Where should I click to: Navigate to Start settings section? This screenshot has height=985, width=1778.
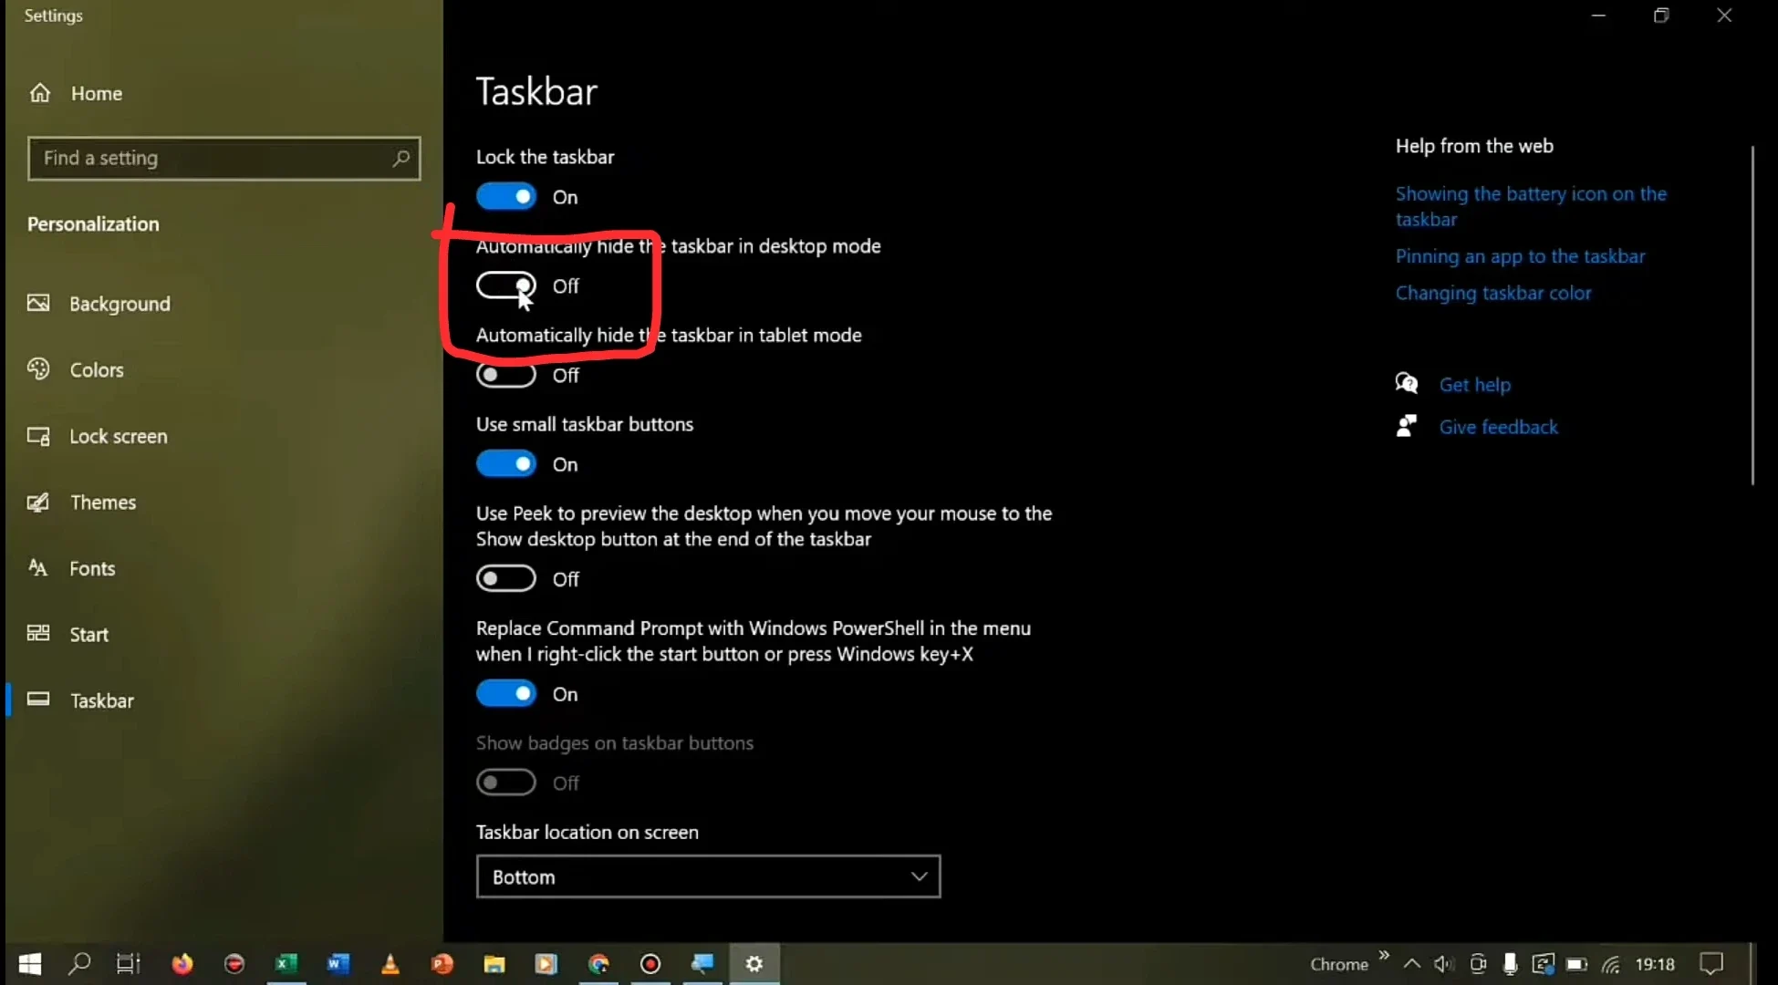(x=89, y=633)
